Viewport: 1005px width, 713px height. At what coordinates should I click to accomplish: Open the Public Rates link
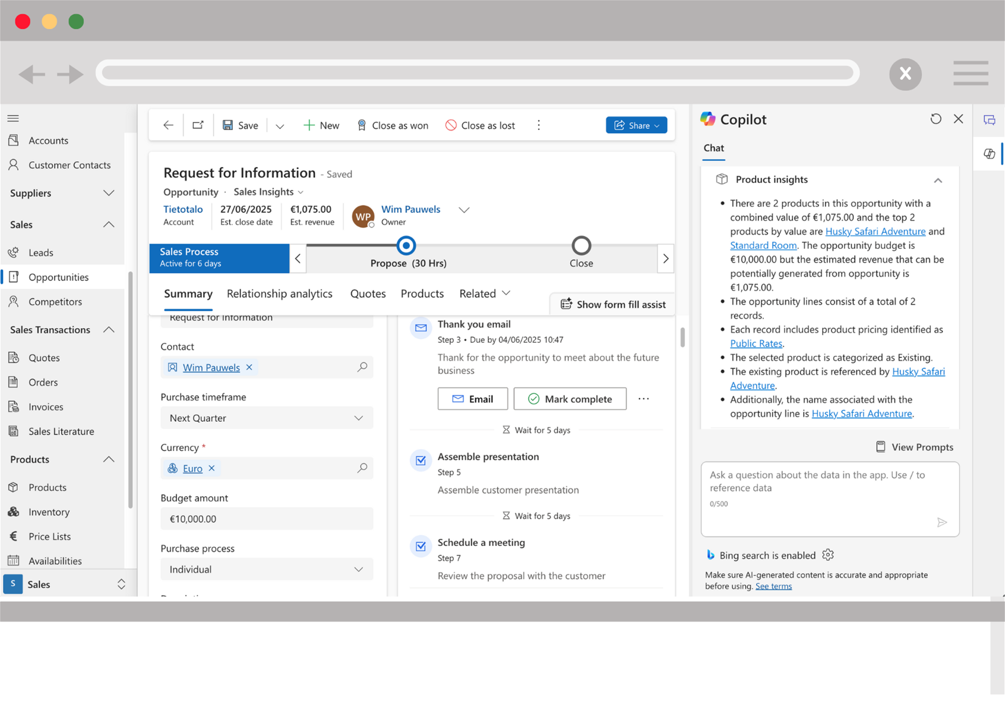(756, 343)
